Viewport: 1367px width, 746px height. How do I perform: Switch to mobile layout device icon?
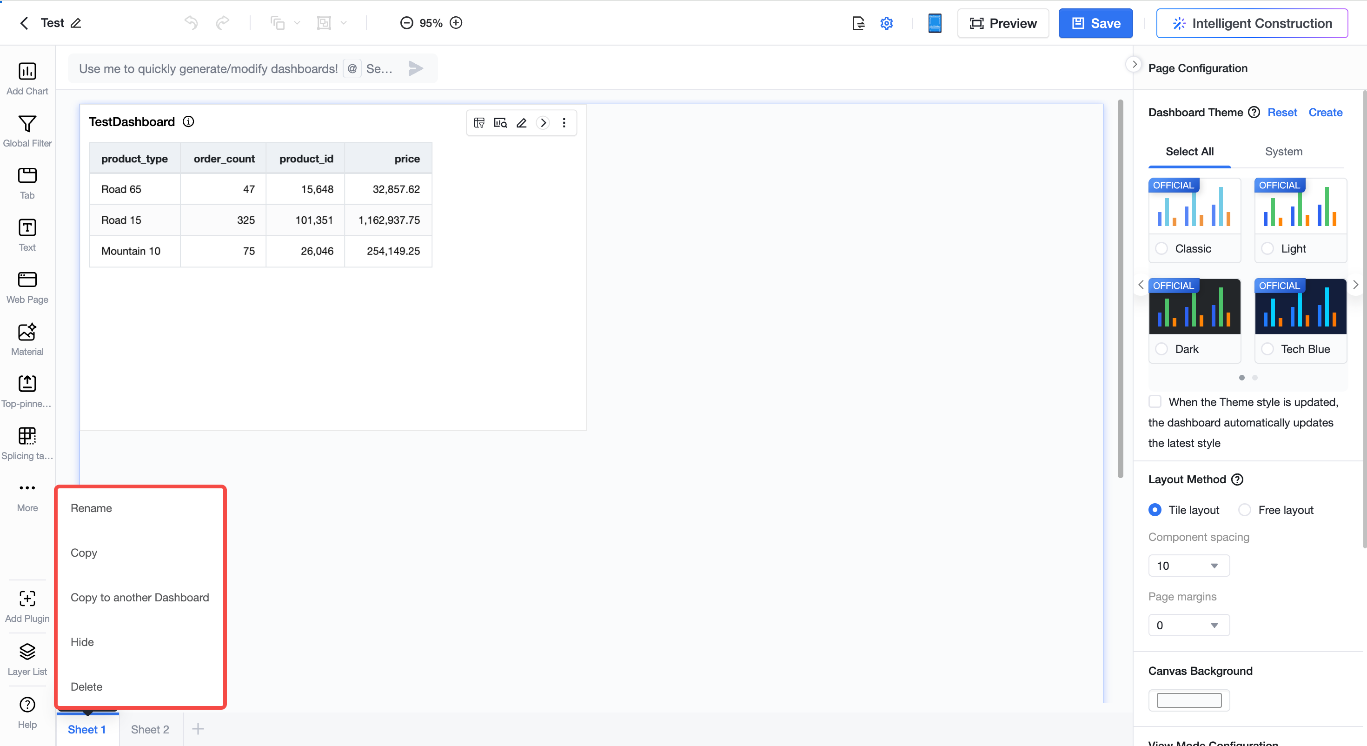(x=935, y=23)
